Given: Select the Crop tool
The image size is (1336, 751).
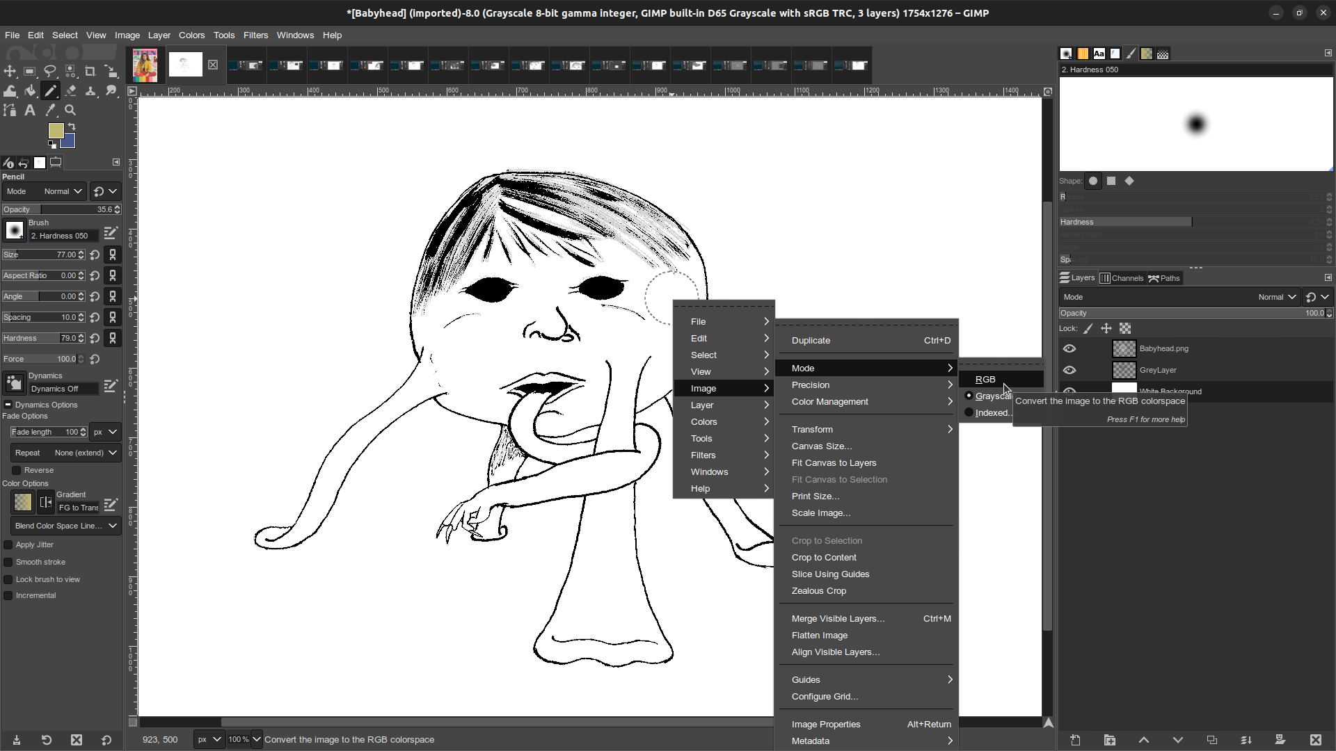Looking at the screenshot, I should coord(90,72).
